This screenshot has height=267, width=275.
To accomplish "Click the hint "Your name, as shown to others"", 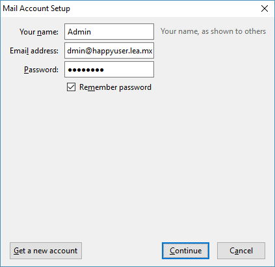I will (213, 31).
